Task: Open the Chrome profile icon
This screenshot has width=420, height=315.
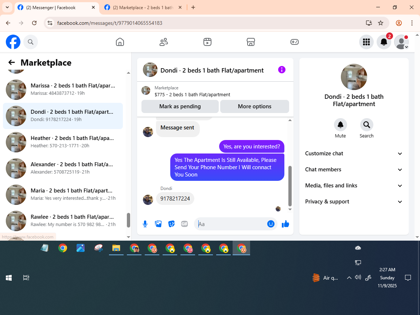Action: click(399, 23)
